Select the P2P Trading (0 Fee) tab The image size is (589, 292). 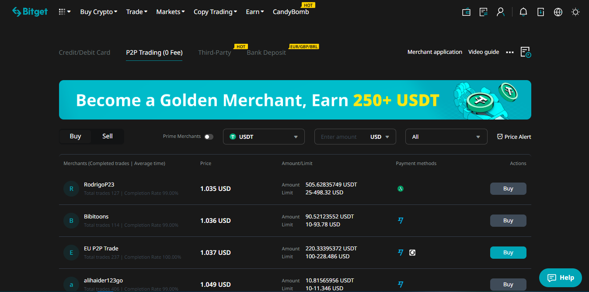[154, 53]
